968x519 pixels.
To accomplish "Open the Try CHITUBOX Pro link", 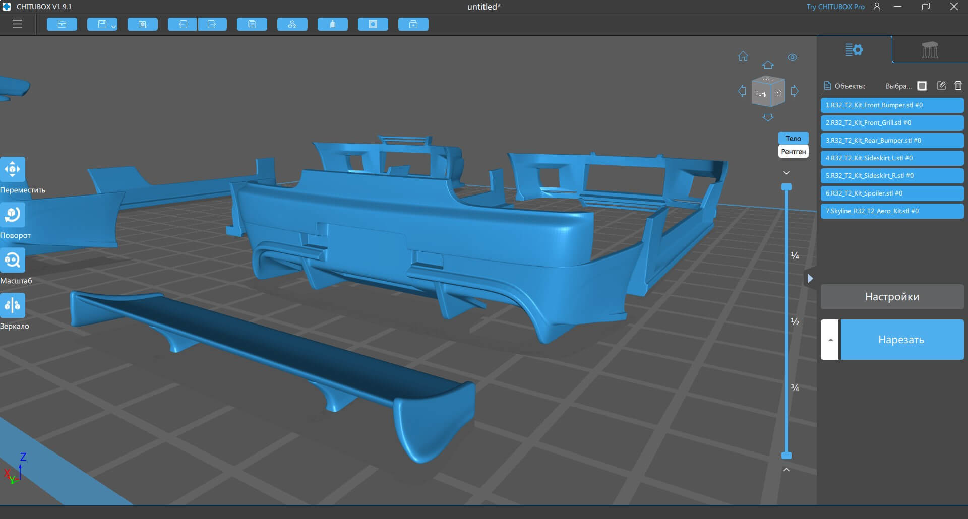I will pyautogui.click(x=835, y=7).
